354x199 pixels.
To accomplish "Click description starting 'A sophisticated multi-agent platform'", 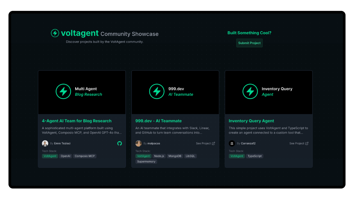I will (x=82, y=131).
